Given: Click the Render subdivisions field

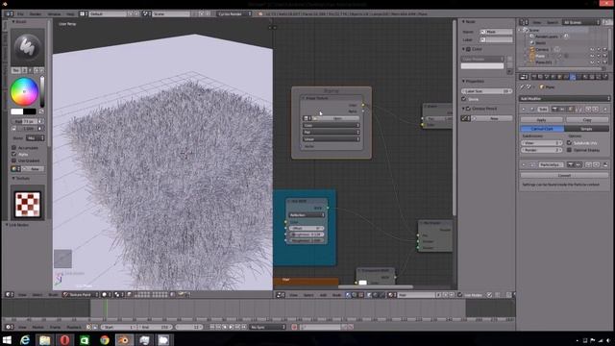Looking at the screenshot, I should [x=541, y=150].
